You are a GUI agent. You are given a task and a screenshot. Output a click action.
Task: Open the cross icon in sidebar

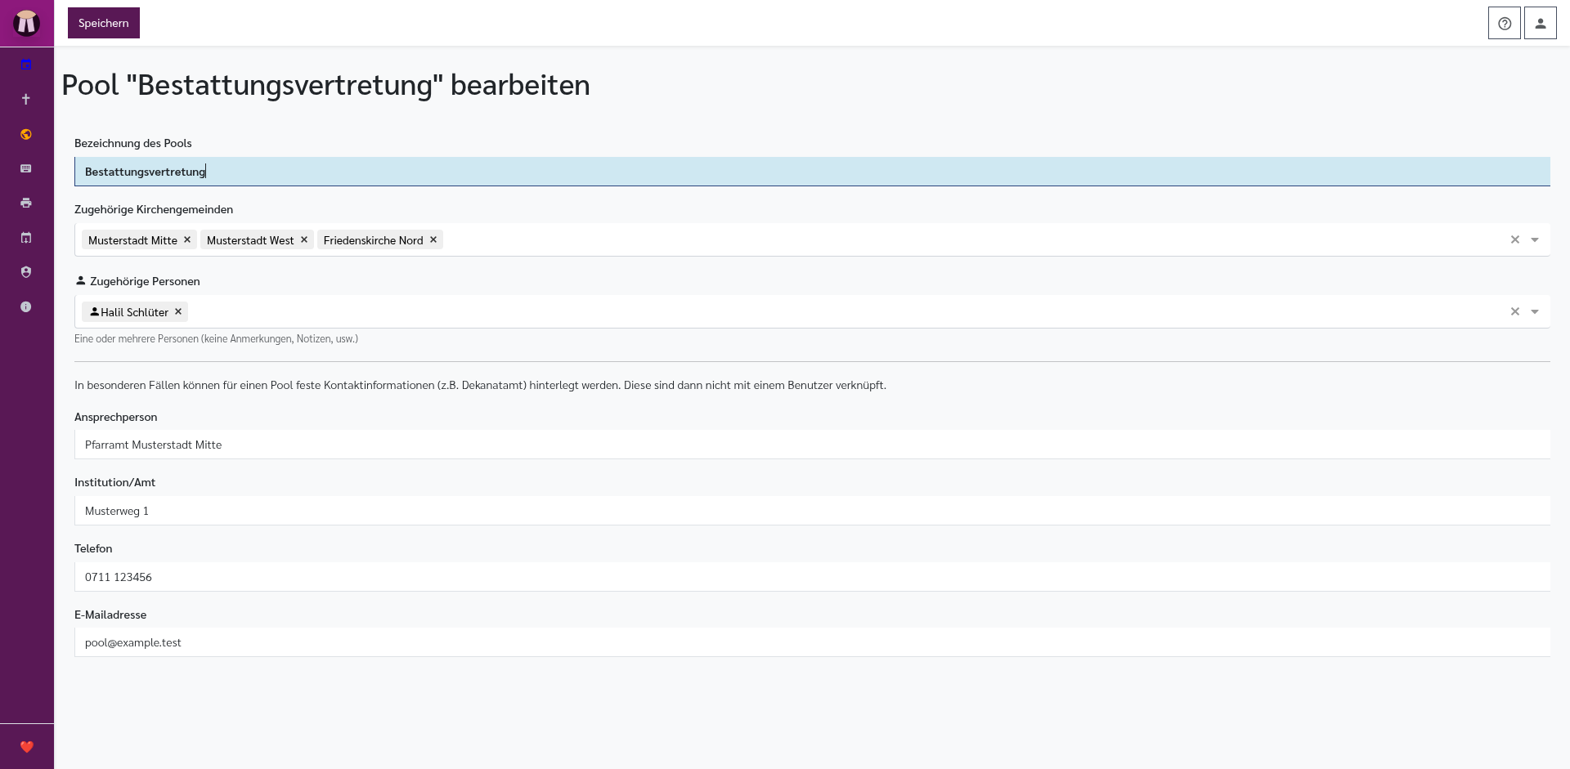(x=26, y=99)
